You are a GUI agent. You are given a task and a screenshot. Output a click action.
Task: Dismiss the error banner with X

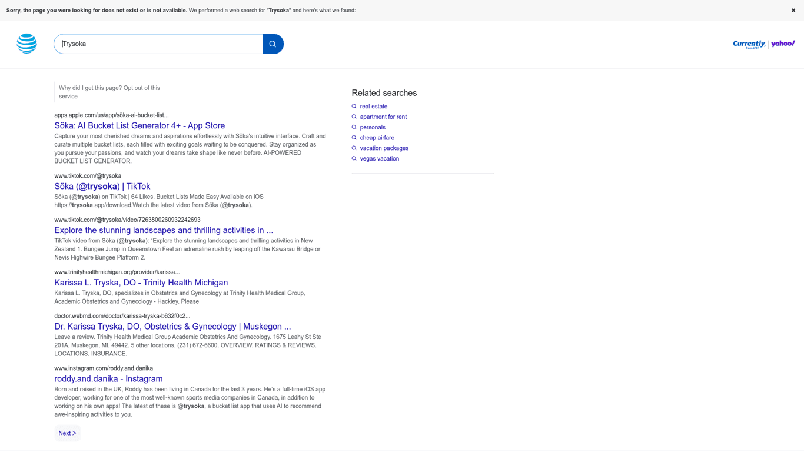[793, 11]
